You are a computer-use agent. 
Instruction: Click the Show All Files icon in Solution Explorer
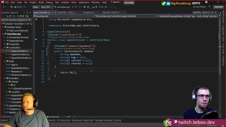(23, 16)
